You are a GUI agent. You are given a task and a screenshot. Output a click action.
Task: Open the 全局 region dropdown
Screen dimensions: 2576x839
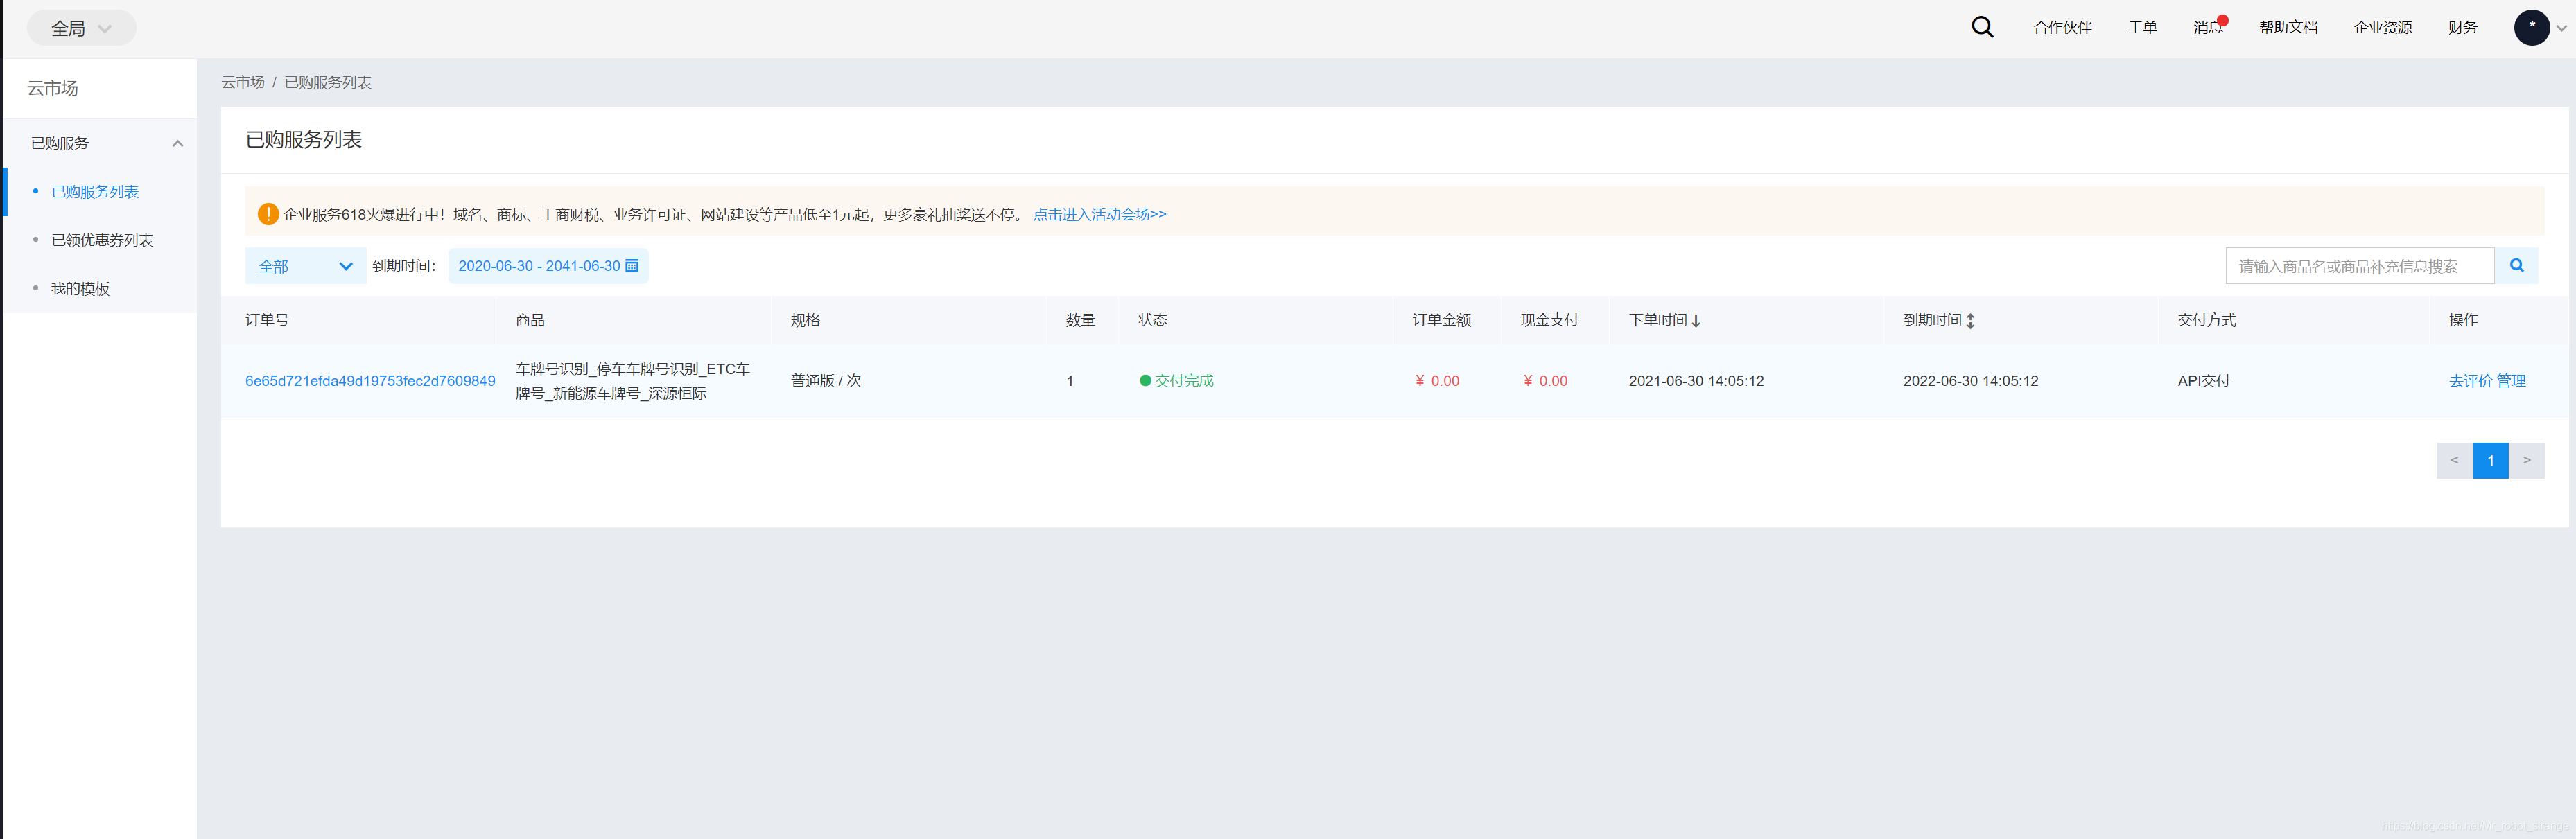point(81,28)
